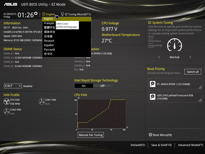Open the English language dropdown header

click(49, 14)
